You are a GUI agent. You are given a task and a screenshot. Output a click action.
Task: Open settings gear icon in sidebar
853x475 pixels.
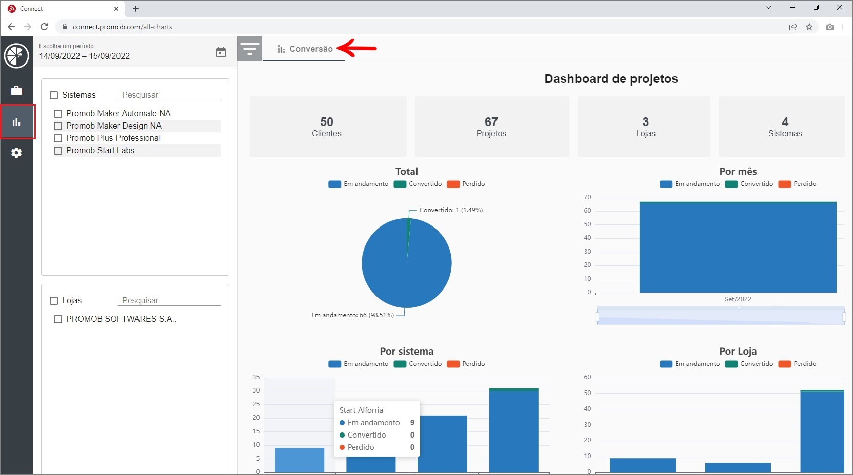pos(16,153)
